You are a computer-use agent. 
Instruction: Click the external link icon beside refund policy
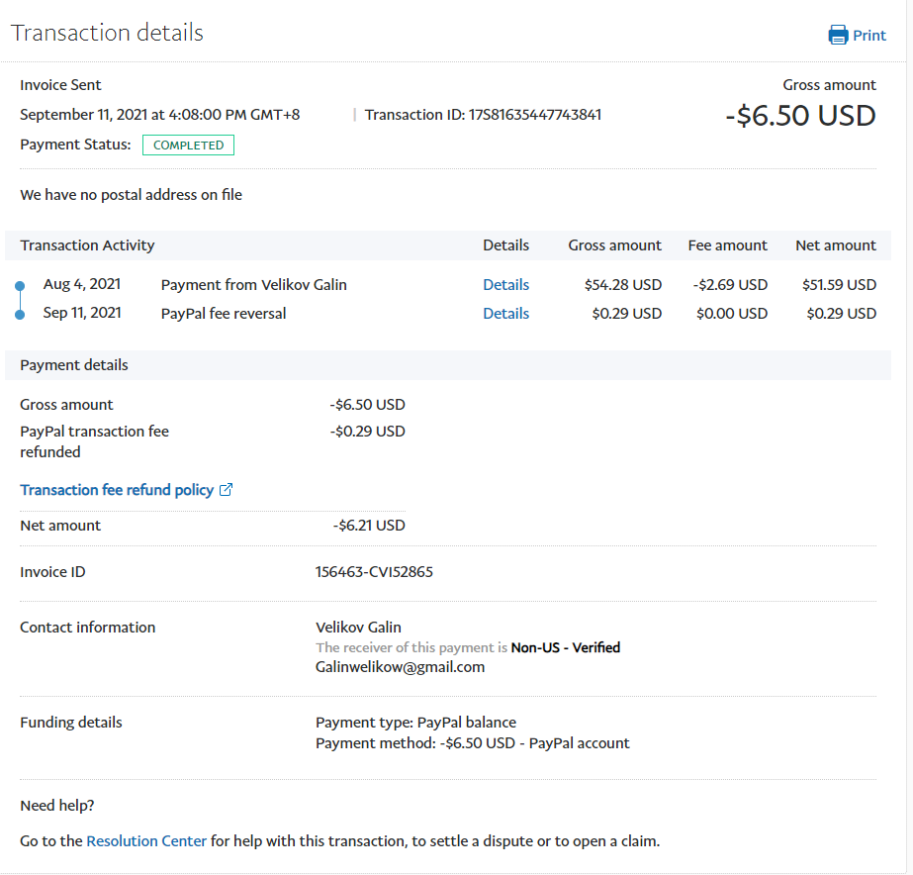pos(226,490)
